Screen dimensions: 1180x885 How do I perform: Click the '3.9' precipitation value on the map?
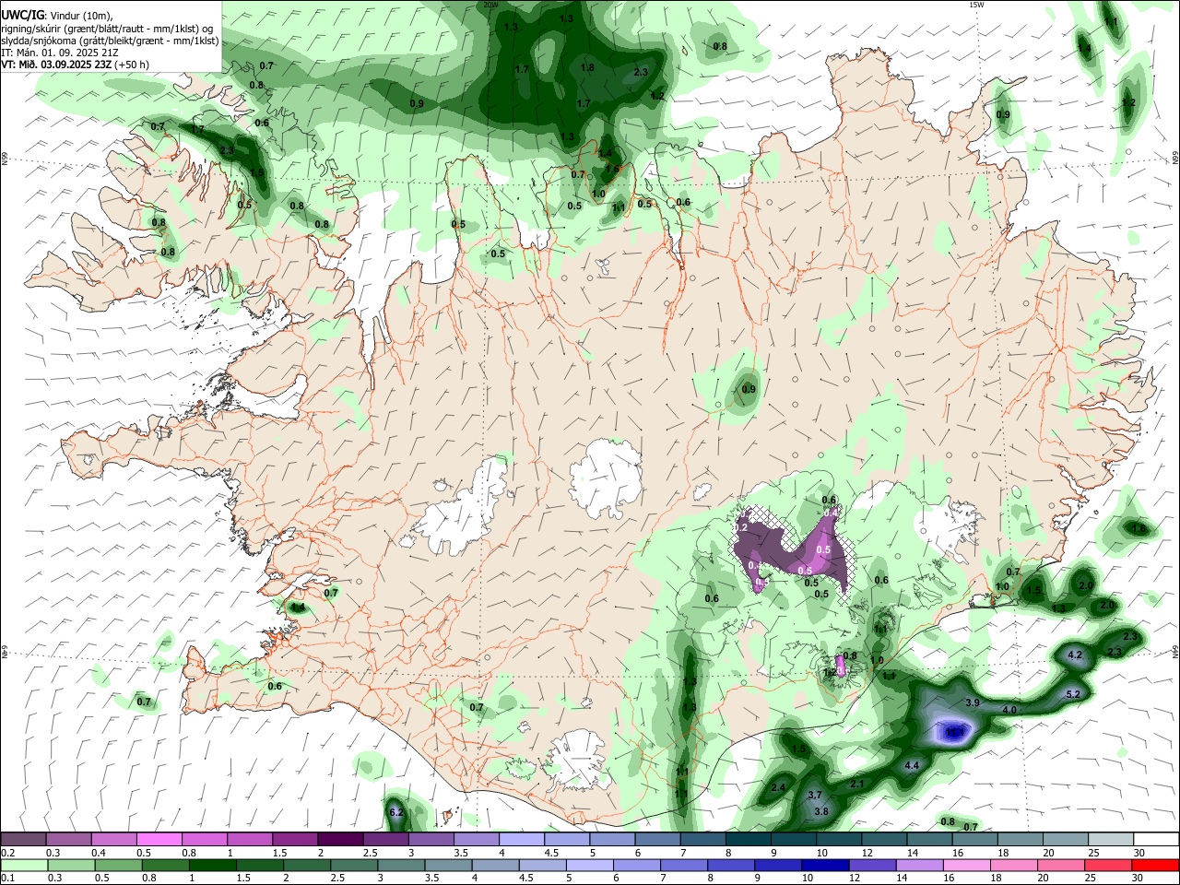pyautogui.click(x=972, y=702)
